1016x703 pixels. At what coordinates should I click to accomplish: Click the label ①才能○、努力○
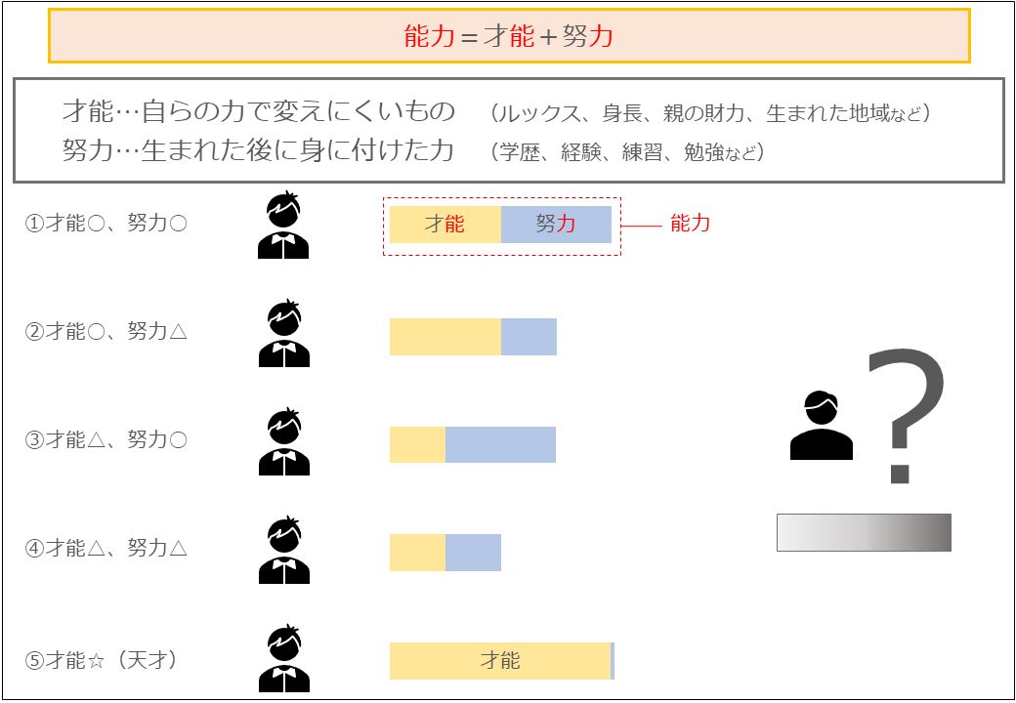pyautogui.click(x=106, y=224)
